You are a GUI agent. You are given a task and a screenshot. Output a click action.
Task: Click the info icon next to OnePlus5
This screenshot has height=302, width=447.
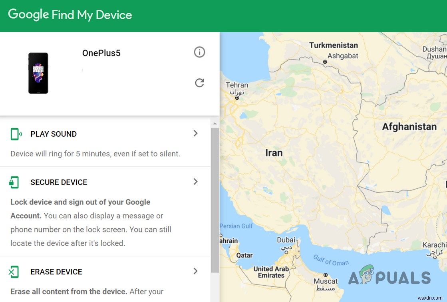pyautogui.click(x=199, y=52)
